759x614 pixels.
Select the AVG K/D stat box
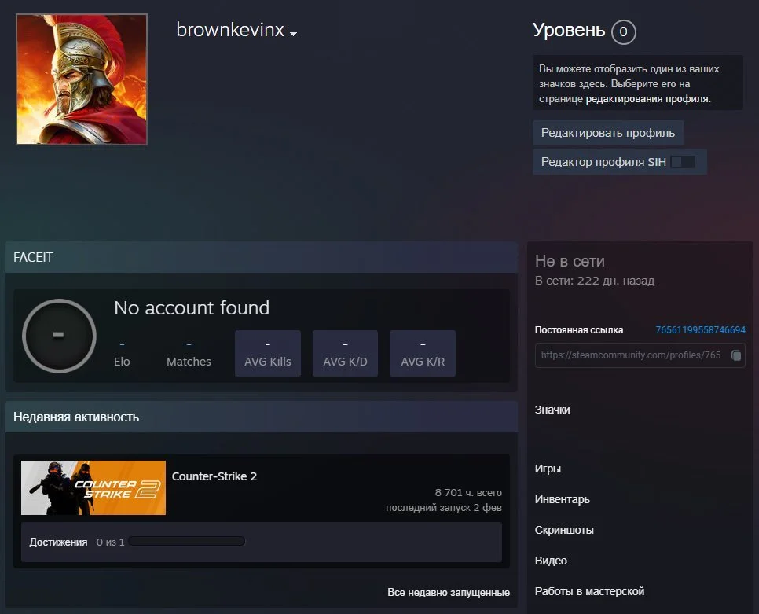345,354
